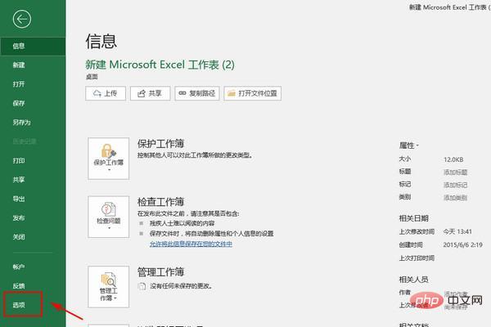
Task: Click the modified time 今天 13:41
Action: [457, 231]
